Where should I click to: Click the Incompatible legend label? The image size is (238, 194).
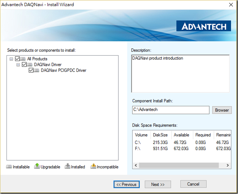pyautogui.click(x=108, y=167)
